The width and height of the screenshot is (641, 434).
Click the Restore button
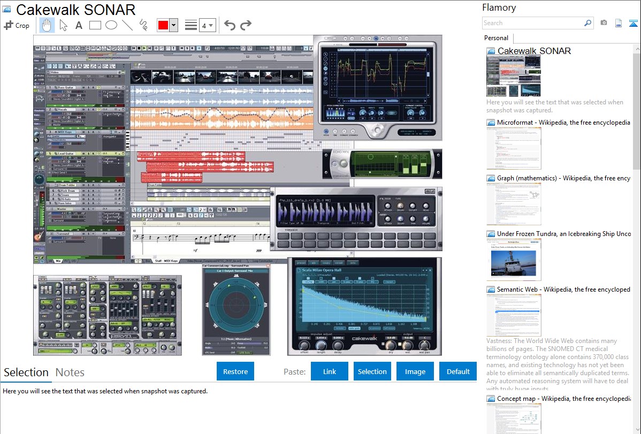[x=235, y=371]
